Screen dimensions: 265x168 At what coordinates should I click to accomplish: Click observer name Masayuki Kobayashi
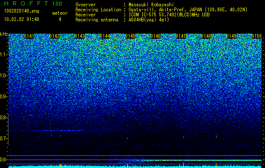[151, 5]
